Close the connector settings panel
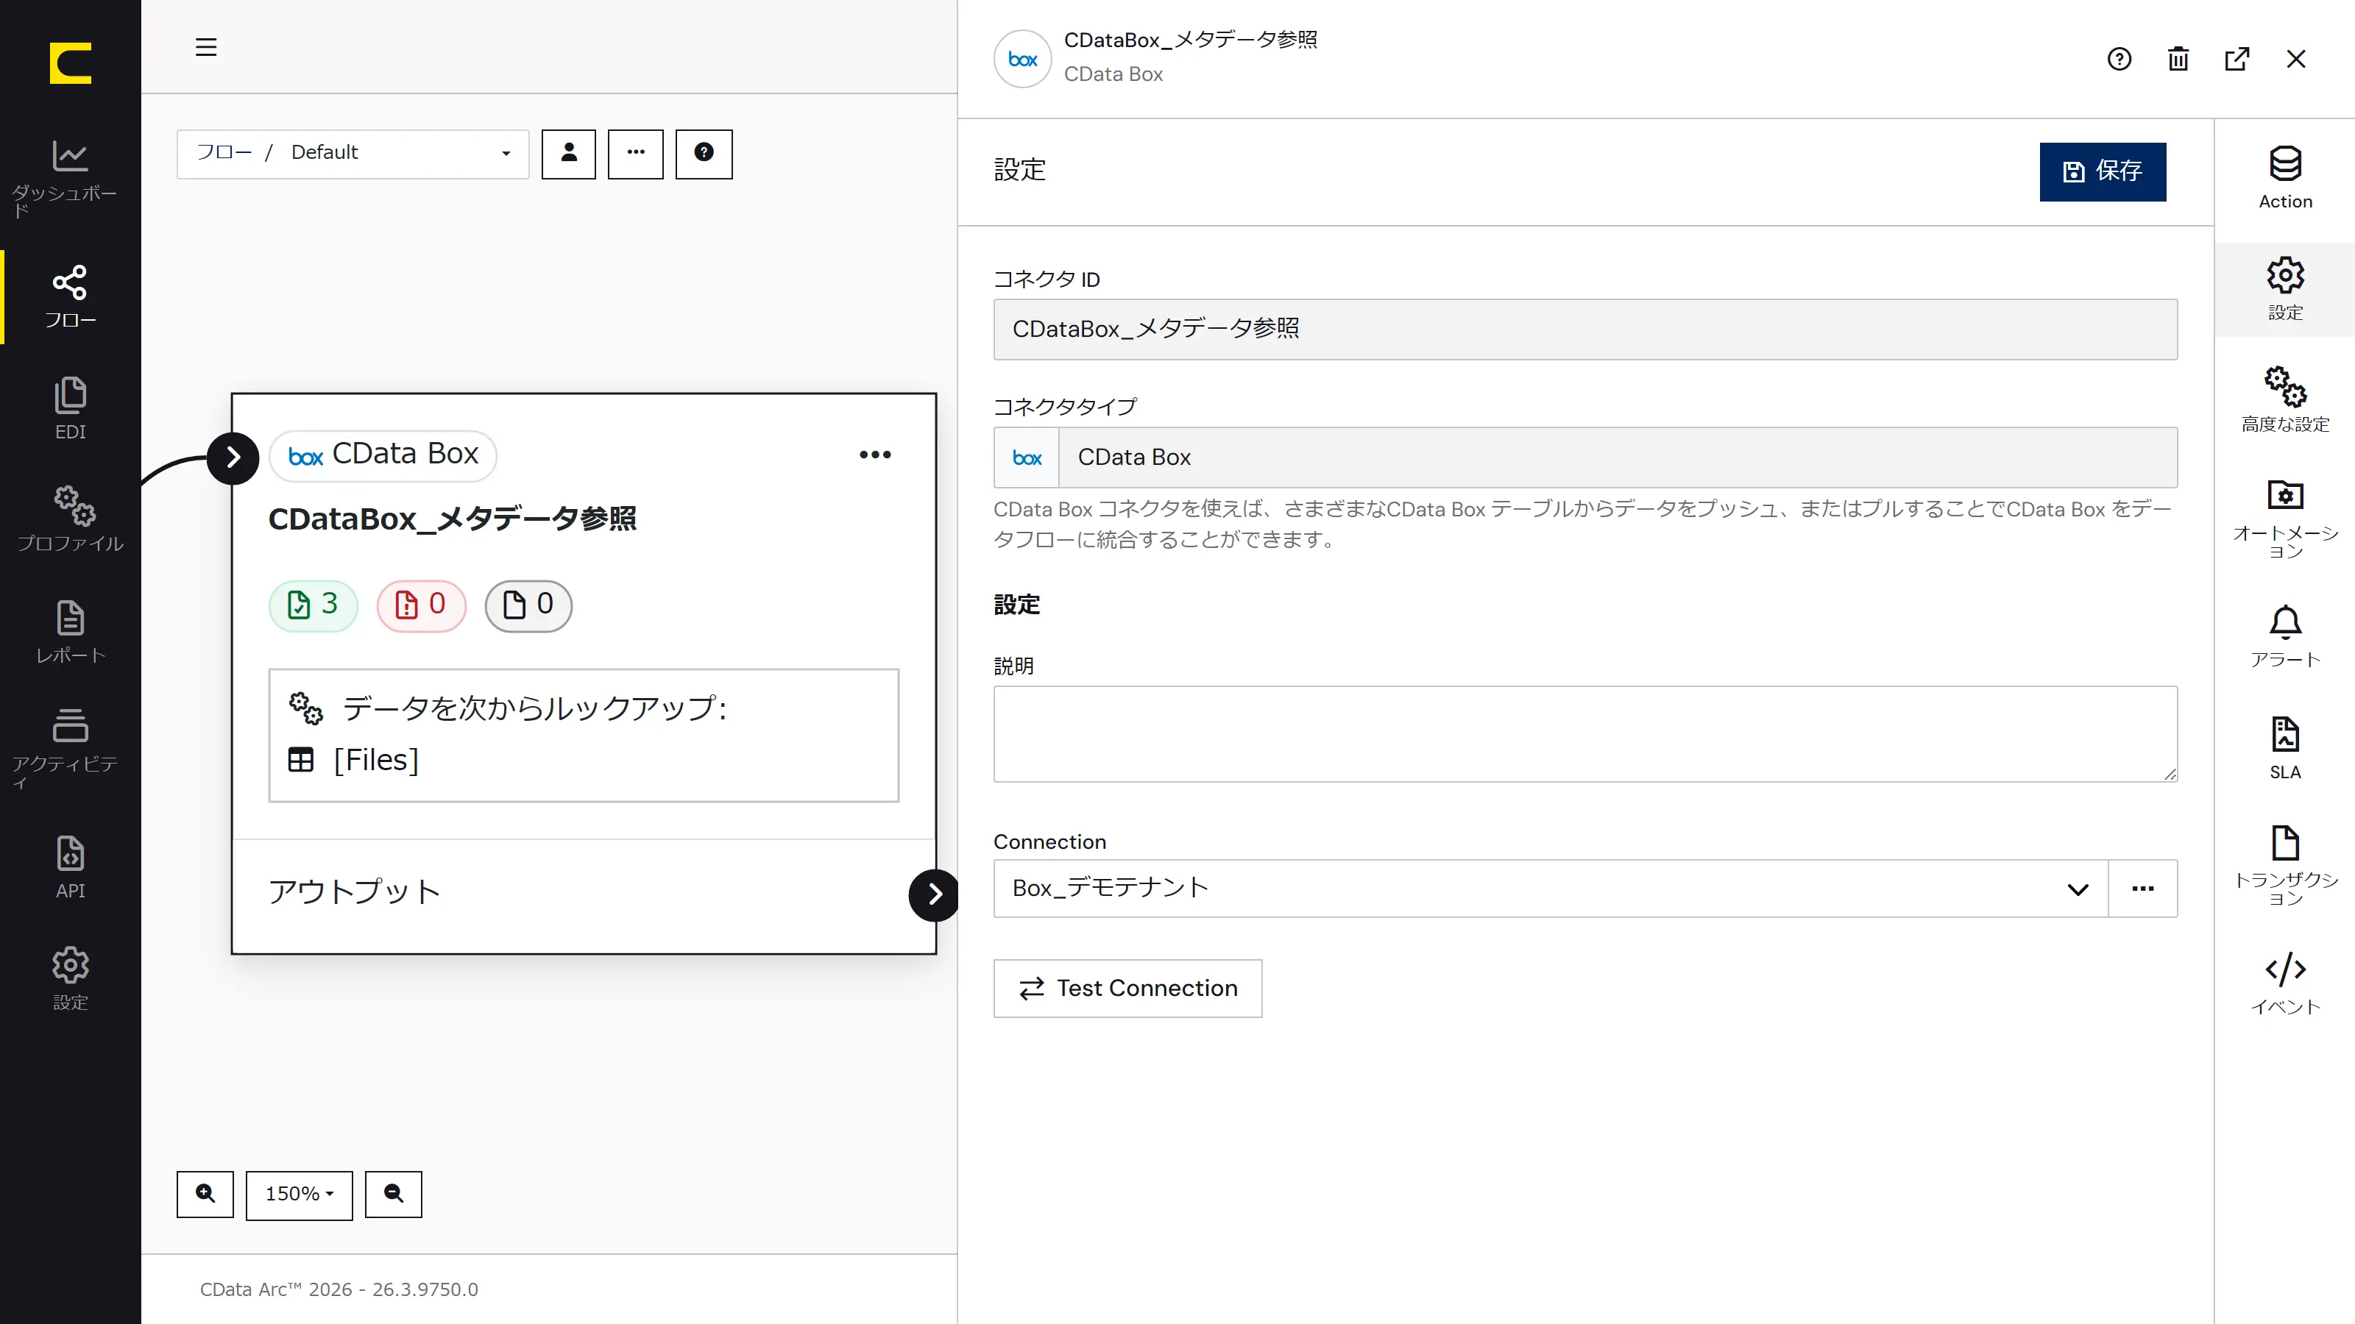This screenshot has height=1324, width=2355. pyautogui.click(x=2295, y=60)
